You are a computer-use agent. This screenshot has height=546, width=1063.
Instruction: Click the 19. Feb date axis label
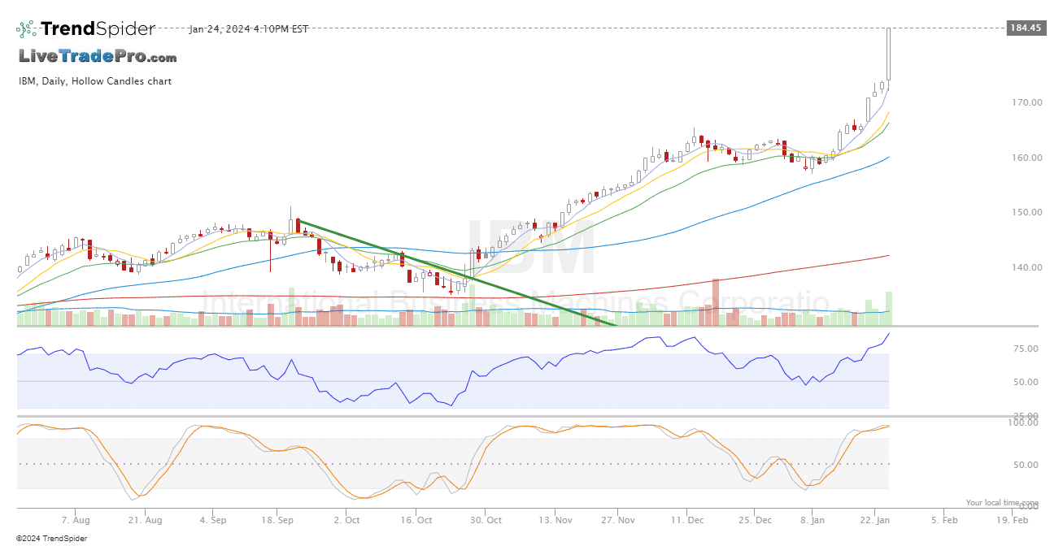tap(1013, 519)
